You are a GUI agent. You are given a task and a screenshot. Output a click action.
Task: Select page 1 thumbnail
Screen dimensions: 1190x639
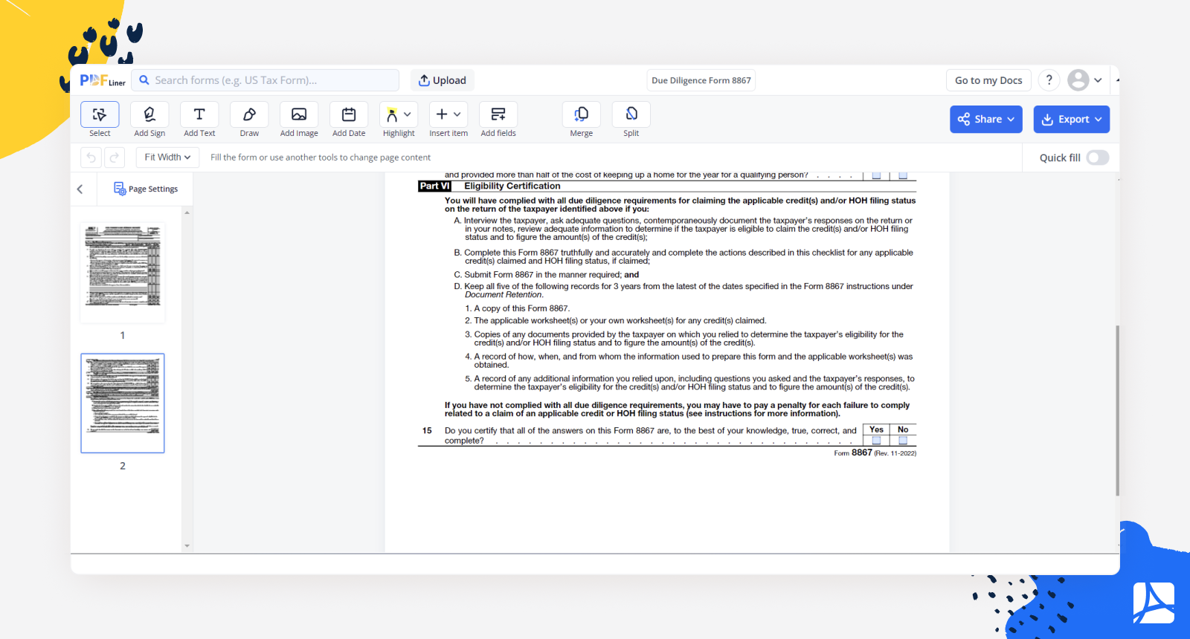[x=123, y=273]
